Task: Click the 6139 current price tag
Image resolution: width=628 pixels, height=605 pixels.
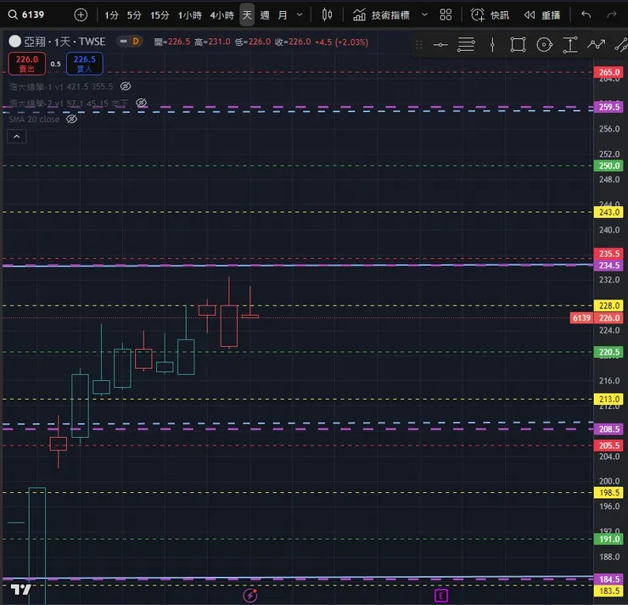Action: pyautogui.click(x=581, y=318)
